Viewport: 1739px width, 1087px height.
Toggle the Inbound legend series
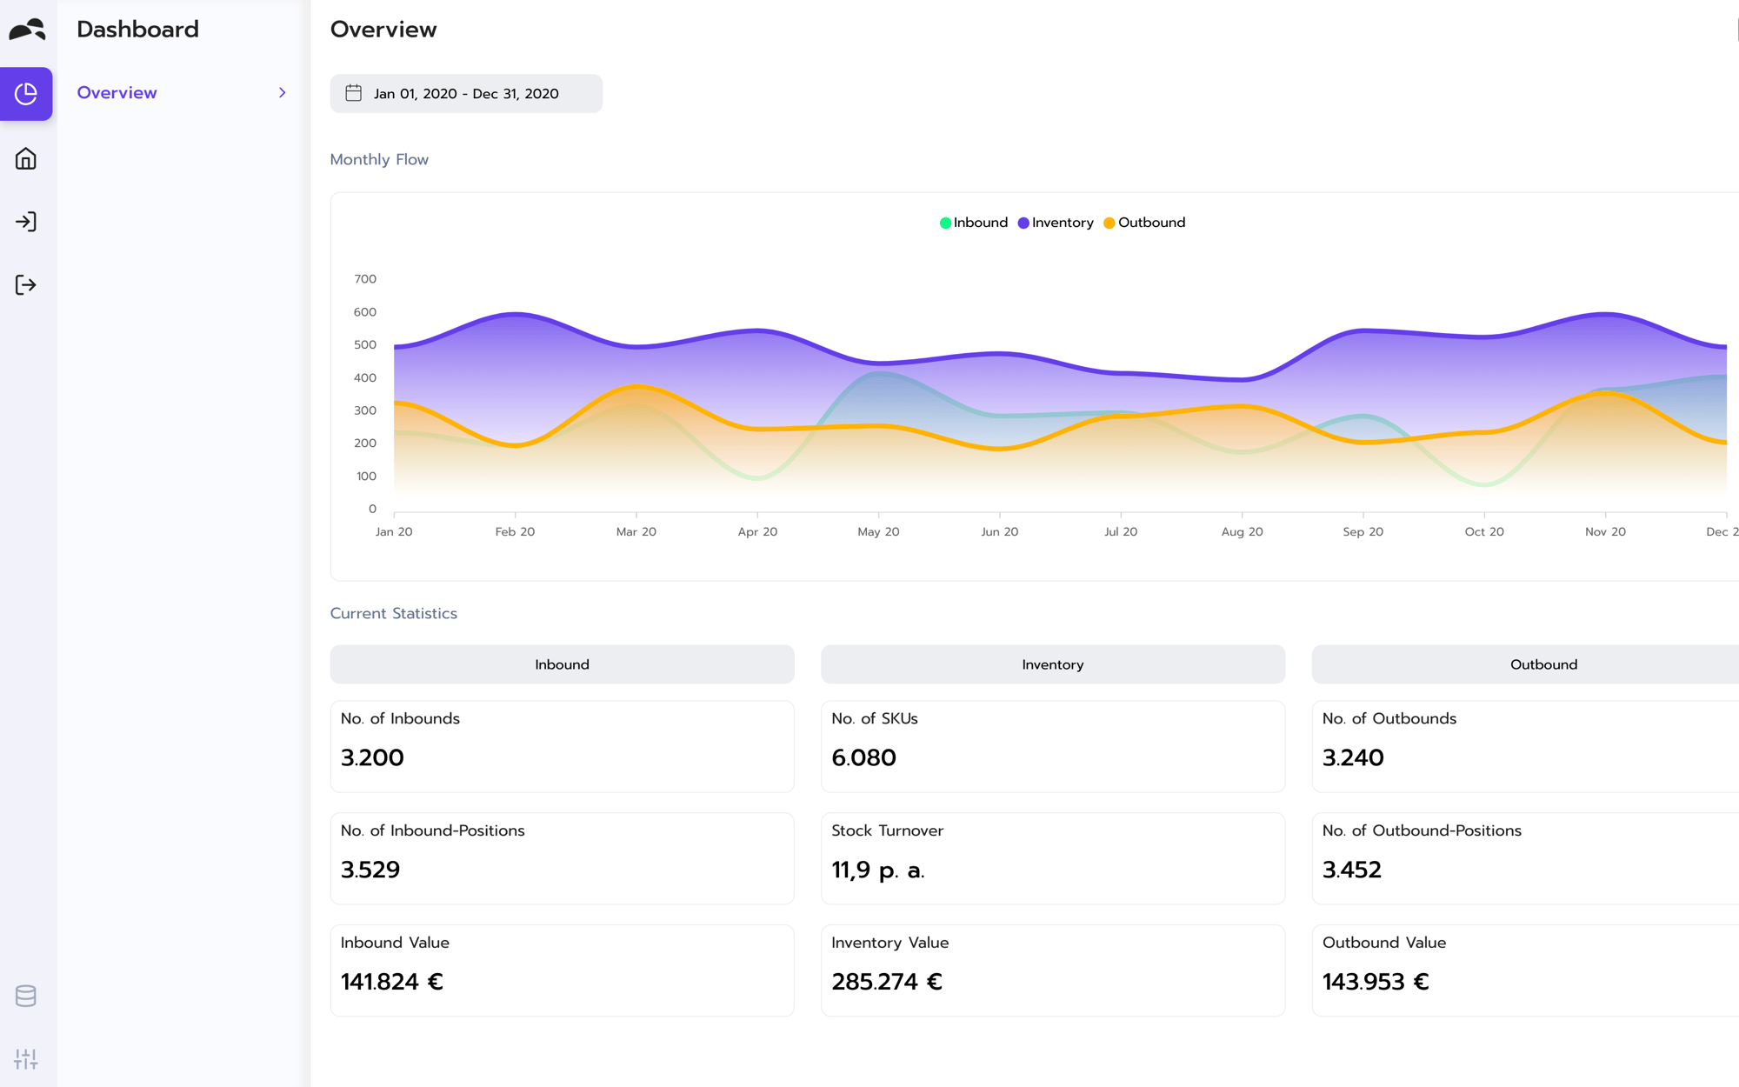tap(974, 223)
